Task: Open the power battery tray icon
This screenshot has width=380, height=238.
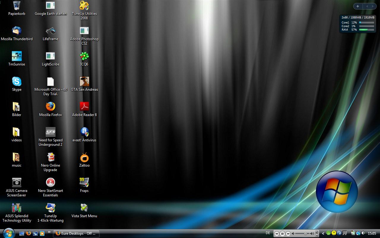Action: point(353,233)
